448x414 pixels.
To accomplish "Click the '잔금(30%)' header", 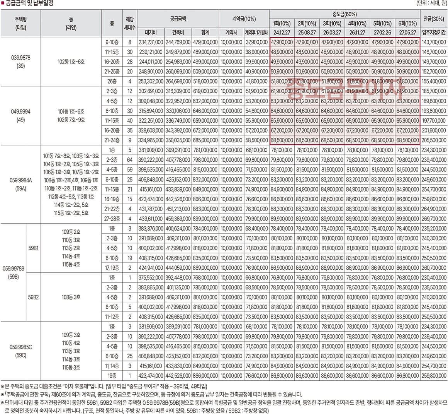I will 434,19.
